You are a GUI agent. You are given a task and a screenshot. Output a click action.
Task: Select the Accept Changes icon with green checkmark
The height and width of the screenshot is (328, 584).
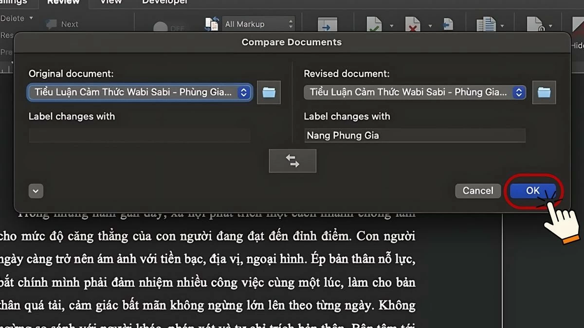point(374,23)
